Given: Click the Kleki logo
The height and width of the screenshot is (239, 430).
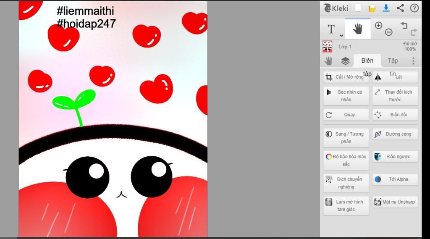Looking at the screenshot, I should [x=336, y=8].
